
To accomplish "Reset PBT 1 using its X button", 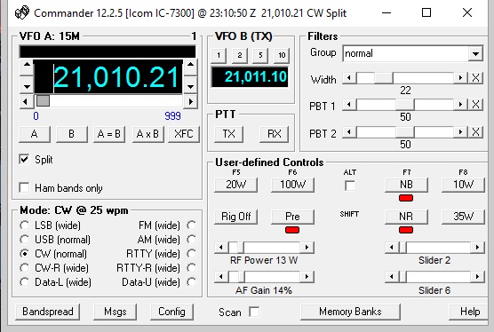I will click(475, 105).
